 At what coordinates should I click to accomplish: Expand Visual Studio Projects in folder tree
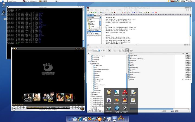(x=90, y=56)
